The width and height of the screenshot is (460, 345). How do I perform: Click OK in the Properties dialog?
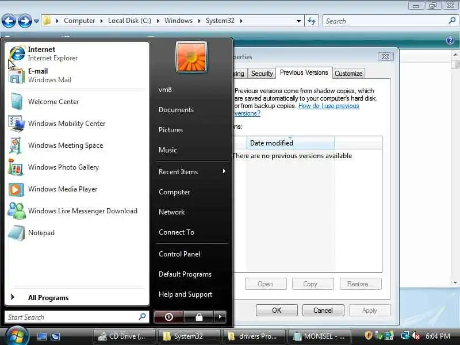[x=277, y=310]
